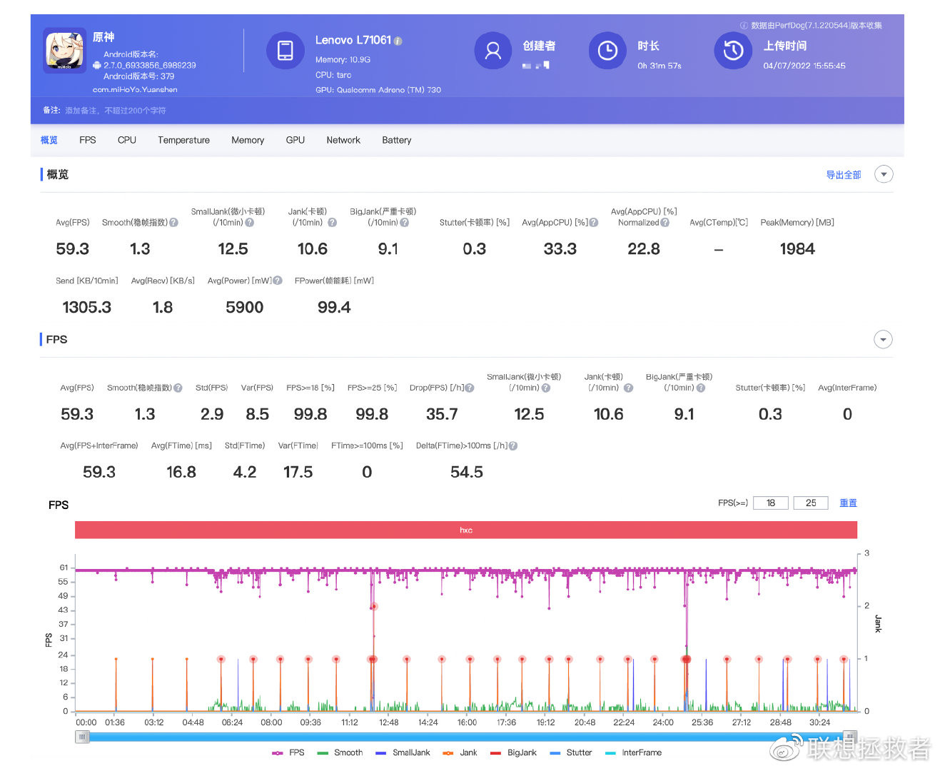The width and height of the screenshot is (940, 771).
Task: Click the overview Avg(FPS) value 59.3
Action: click(x=73, y=249)
